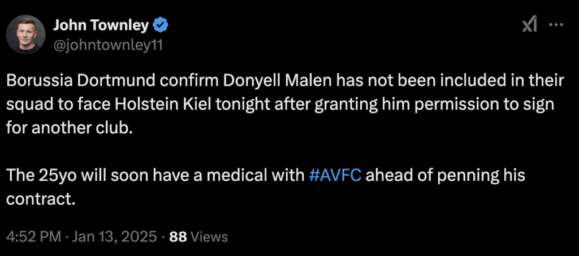Open the three-dot more options menu
The image size is (579, 256).
tap(556, 25)
